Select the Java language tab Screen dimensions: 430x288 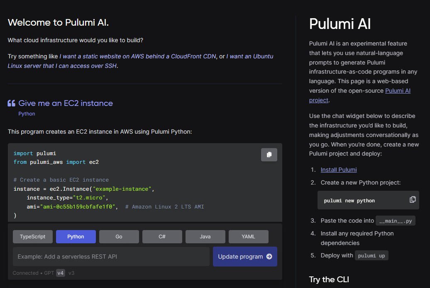coord(205,236)
